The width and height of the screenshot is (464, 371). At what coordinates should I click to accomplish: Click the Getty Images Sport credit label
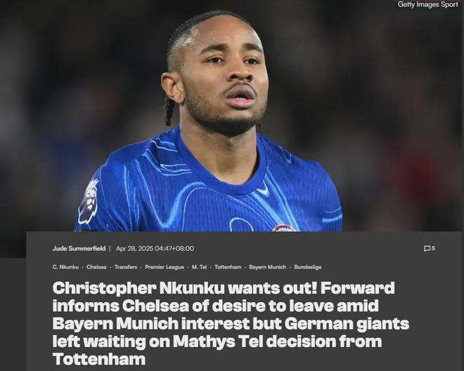[427, 4]
